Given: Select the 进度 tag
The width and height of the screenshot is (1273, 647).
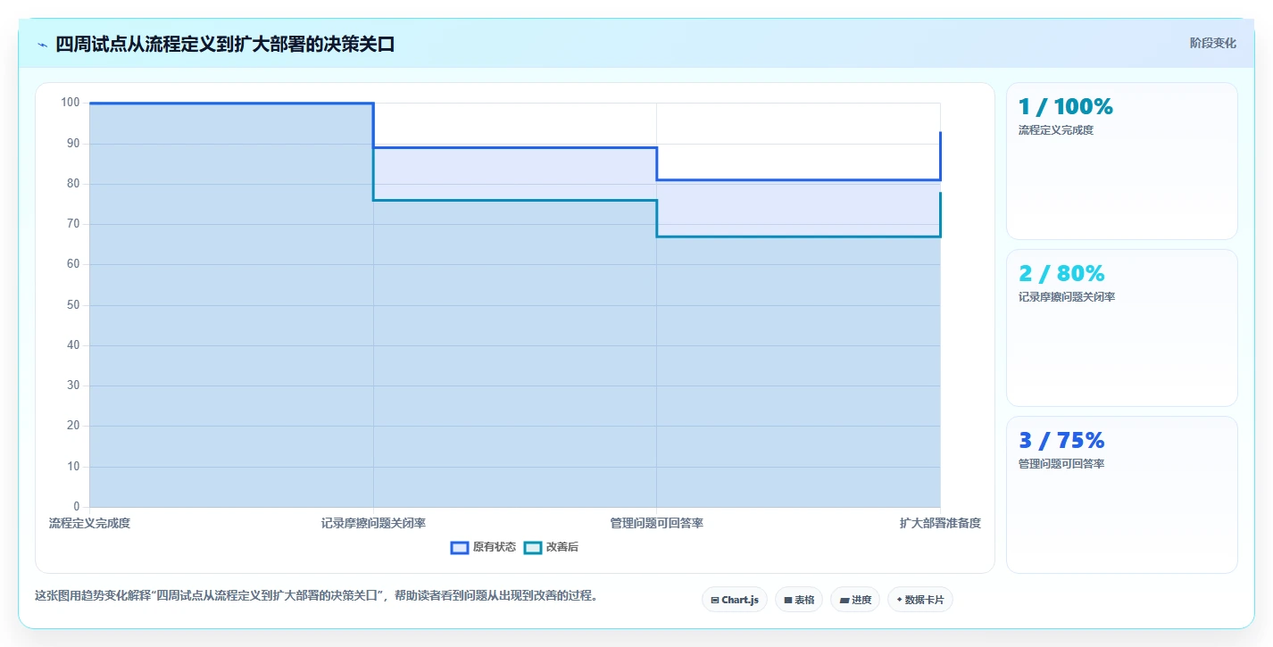Looking at the screenshot, I should click(x=855, y=600).
